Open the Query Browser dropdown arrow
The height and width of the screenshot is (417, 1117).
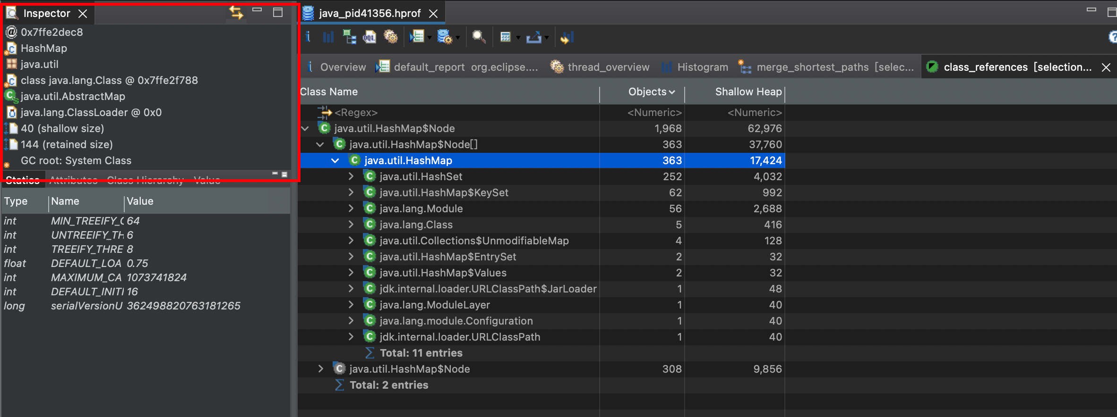(457, 37)
